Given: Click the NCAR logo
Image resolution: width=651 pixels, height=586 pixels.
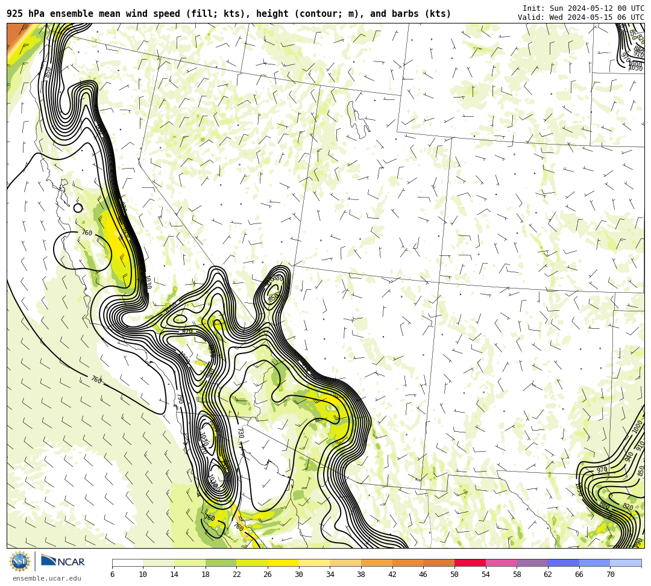Looking at the screenshot, I should [x=63, y=561].
